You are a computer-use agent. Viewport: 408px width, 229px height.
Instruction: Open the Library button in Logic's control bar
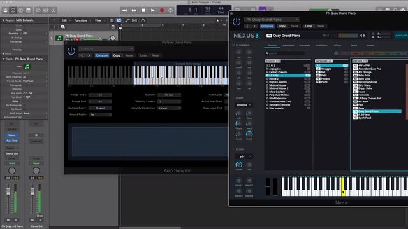pyautogui.click(x=5, y=10)
